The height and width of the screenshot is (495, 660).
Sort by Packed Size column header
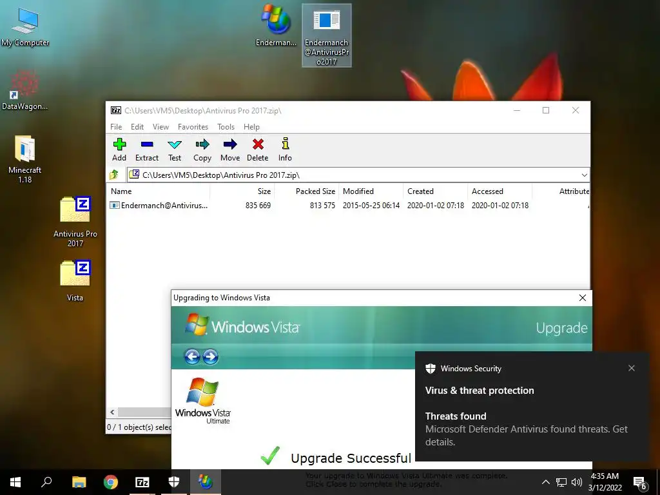[306, 191]
